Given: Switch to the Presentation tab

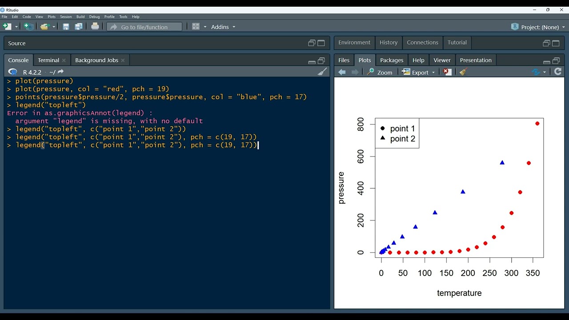Looking at the screenshot, I should click(x=476, y=60).
